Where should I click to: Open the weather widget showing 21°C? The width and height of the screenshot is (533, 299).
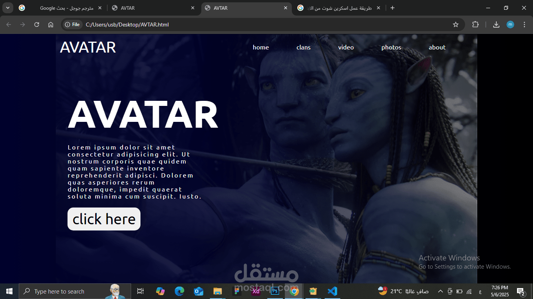coord(403,291)
